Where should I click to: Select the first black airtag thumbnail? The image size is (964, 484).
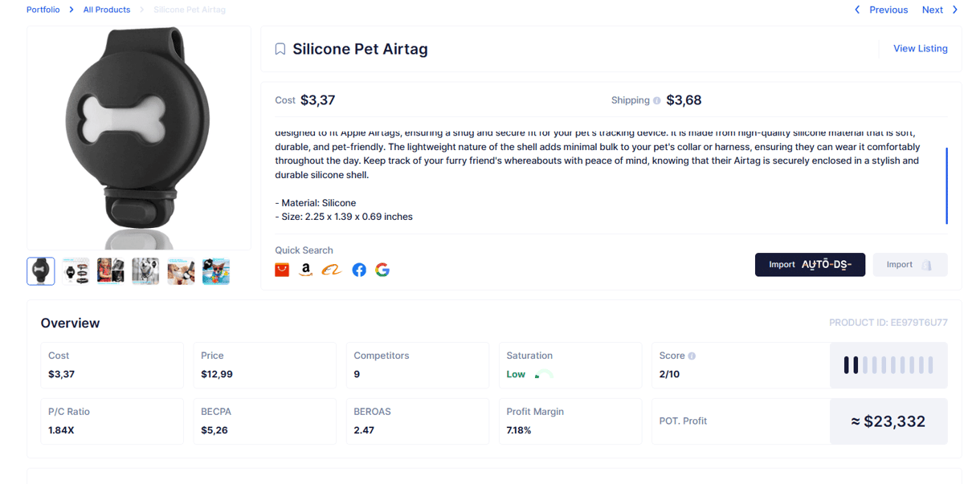tap(41, 271)
